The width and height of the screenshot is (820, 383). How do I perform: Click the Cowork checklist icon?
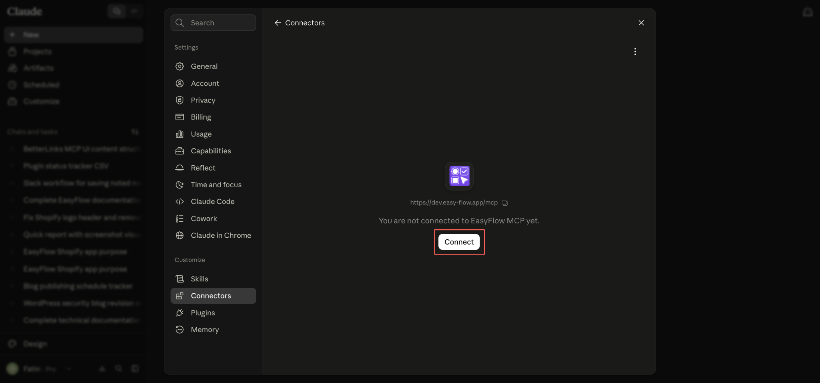(180, 219)
